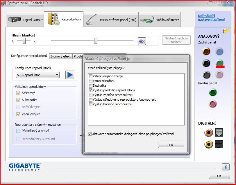Open the 5.1 Reproduktor dropdown
The height and width of the screenshot is (185, 236).
click(x=37, y=75)
